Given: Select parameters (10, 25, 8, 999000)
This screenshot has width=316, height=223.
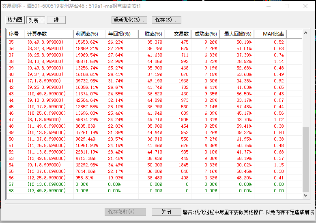Looking at the screenshot, I should 47,113.
